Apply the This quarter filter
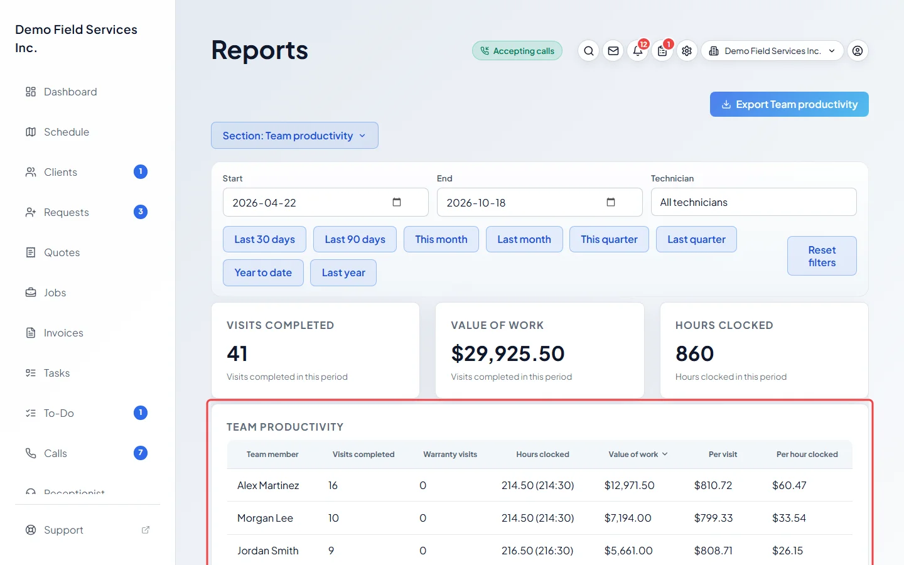The width and height of the screenshot is (904, 565). pos(609,239)
